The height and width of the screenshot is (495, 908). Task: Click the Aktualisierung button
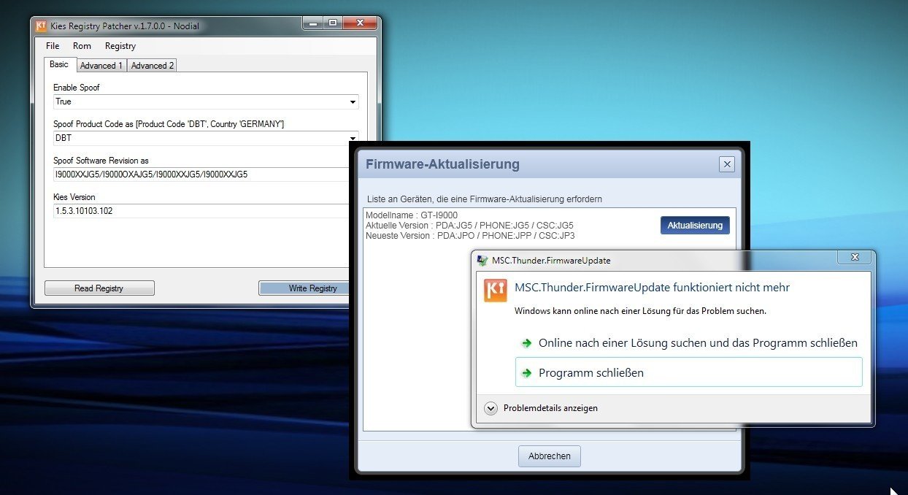(695, 226)
